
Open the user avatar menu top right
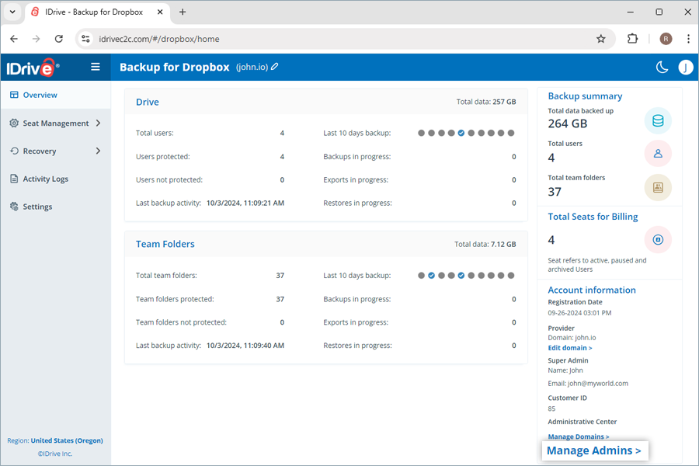tap(685, 67)
